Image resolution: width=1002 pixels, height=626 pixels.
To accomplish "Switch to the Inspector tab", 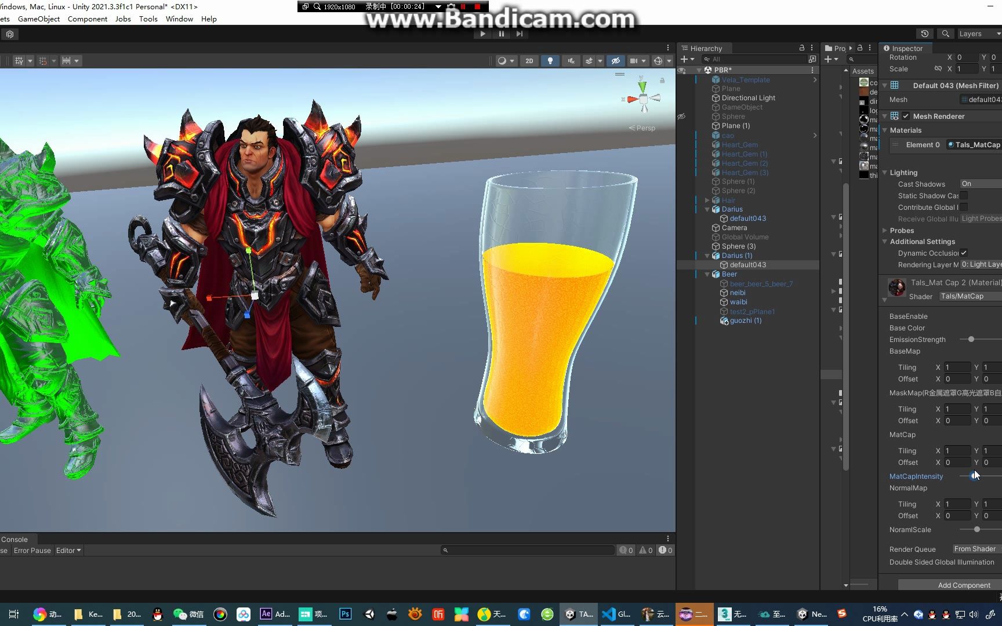I will (x=903, y=48).
